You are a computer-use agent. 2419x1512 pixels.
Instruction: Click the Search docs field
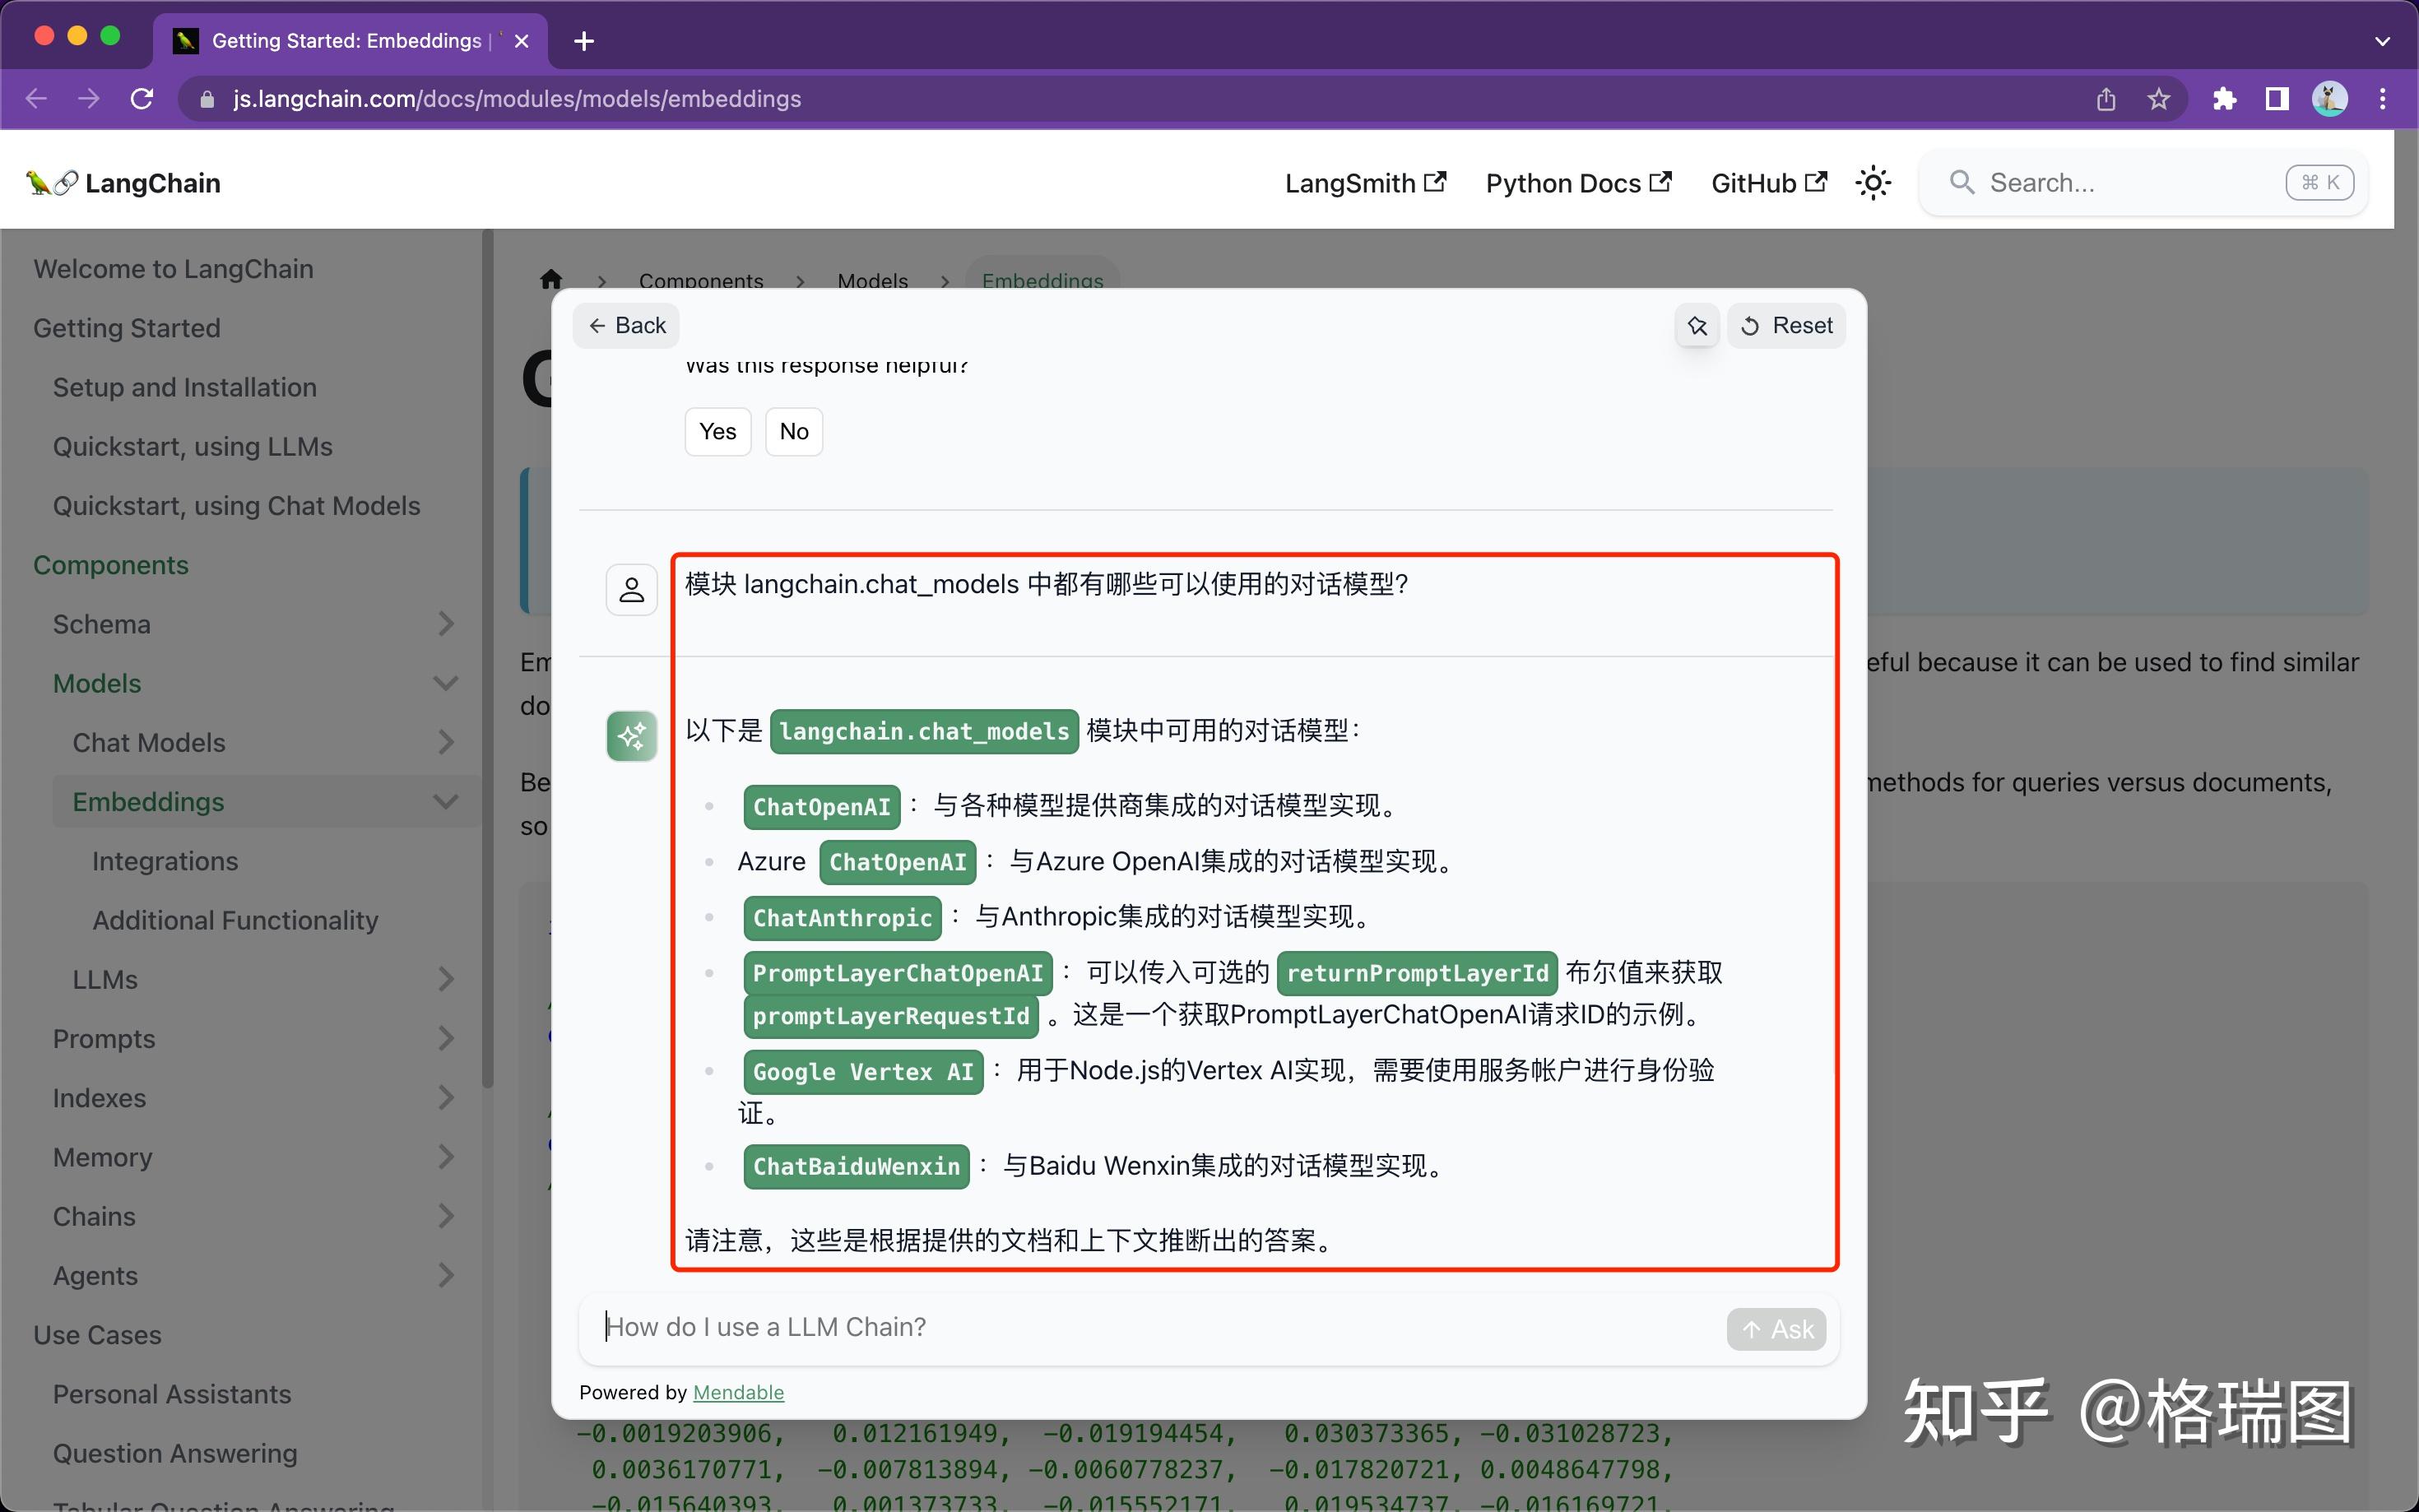tap(2143, 183)
